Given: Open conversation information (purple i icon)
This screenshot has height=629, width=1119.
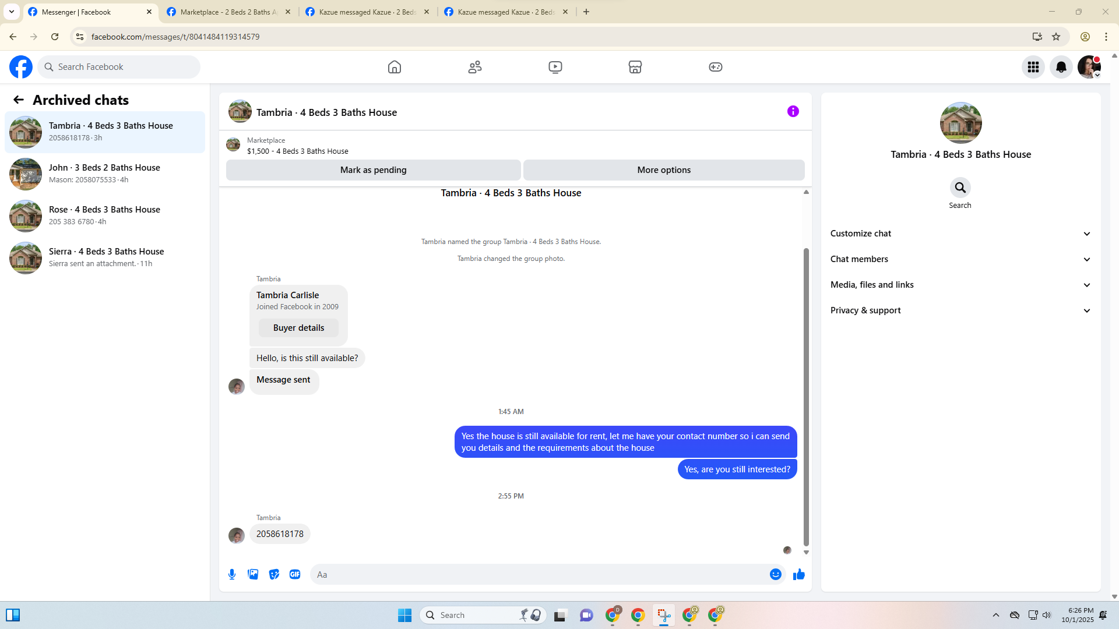Looking at the screenshot, I should pos(793,111).
